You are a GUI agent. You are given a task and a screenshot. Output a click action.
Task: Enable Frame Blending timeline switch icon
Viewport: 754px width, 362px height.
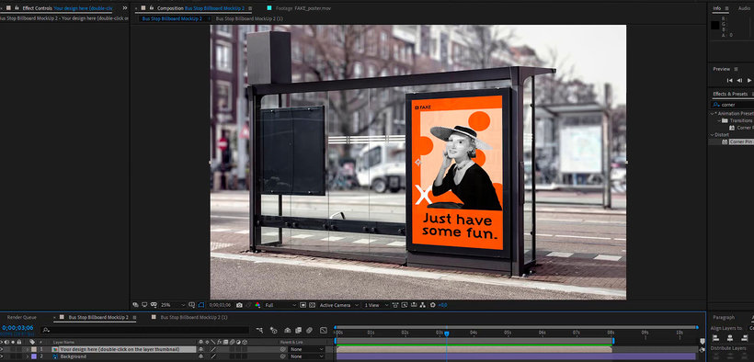298,330
